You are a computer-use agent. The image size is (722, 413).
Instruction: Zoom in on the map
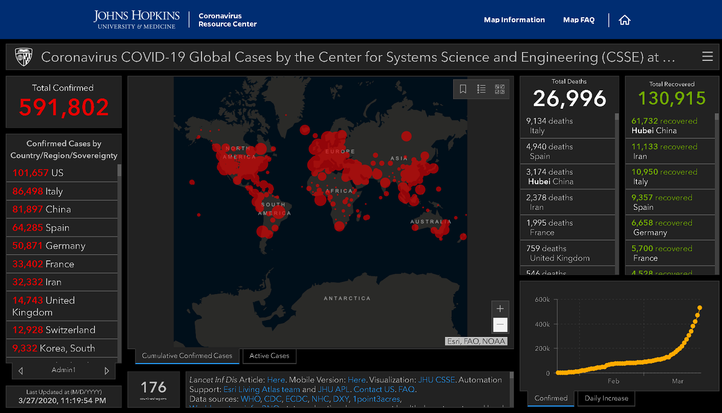click(500, 309)
